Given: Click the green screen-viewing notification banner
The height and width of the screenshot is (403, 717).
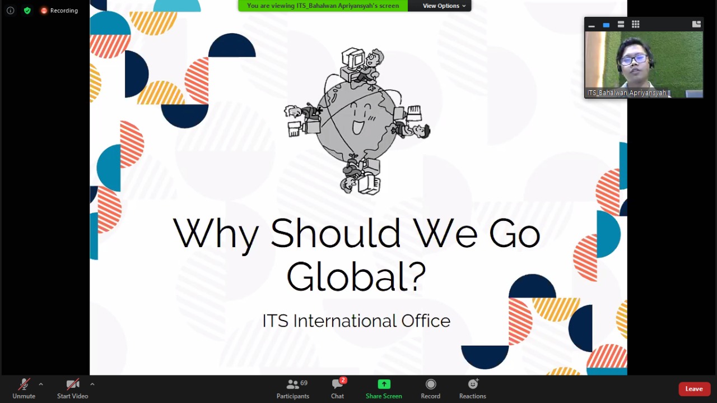Looking at the screenshot, I should click(x=323, y=6).
